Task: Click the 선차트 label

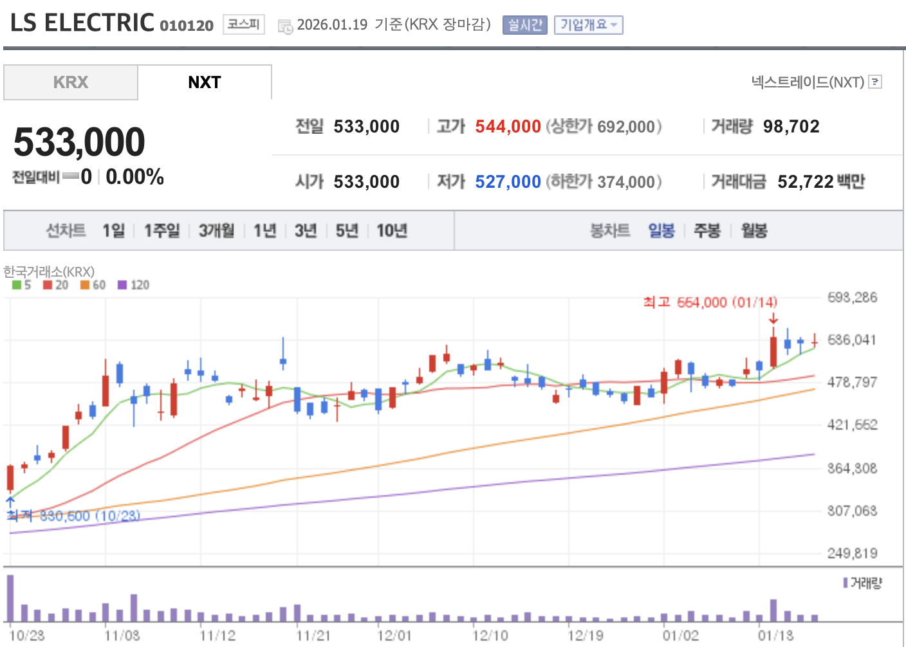Action: [x=66, y=230]
